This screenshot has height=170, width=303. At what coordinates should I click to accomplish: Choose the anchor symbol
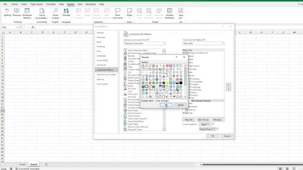click(147, 96)
